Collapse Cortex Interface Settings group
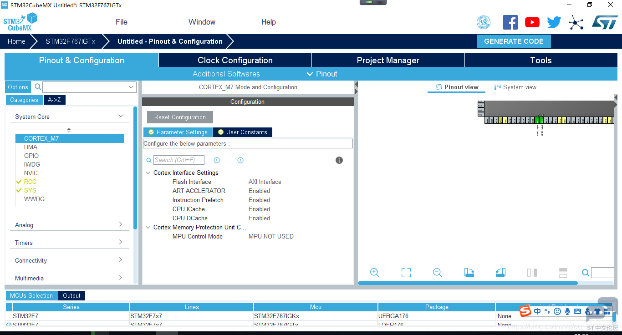 148,173
